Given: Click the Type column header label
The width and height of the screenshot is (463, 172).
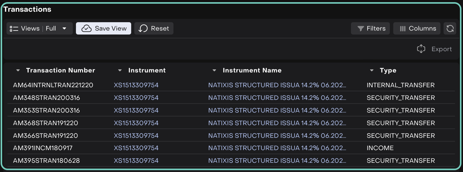Looking at the screenshot, I should [x=388, y=71].
